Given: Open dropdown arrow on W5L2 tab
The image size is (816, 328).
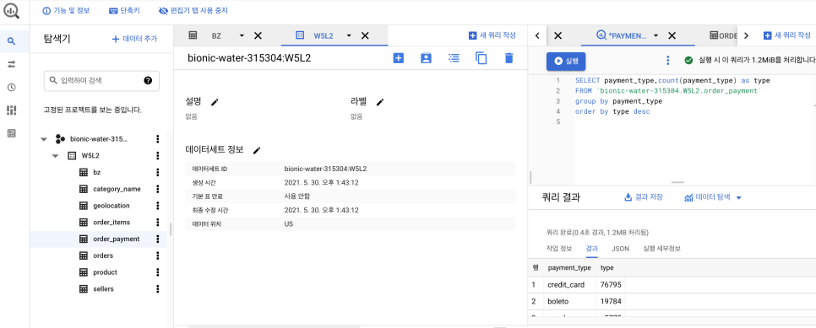Looking at the screenshot, I should pyautogui.click(x=349, y=36).
